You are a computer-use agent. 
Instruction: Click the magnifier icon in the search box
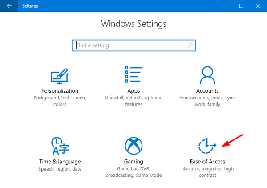click(x=190, y=45)
